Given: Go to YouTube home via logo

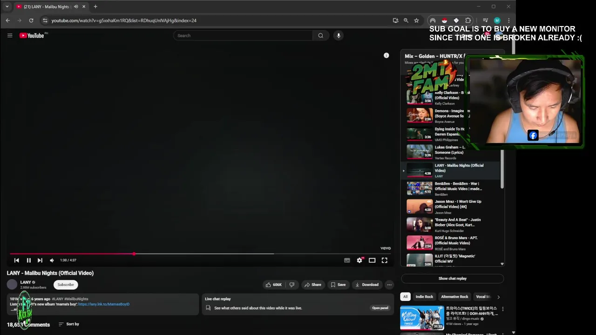Looking at the screenshot, I should tap(32, 35).
